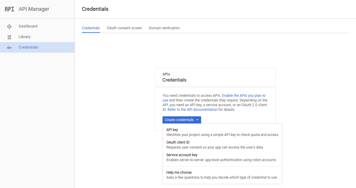Image resolution: width=356 pixels, height=188 pixels.
Task: Open Library from the sidebar
Action: 37,37
